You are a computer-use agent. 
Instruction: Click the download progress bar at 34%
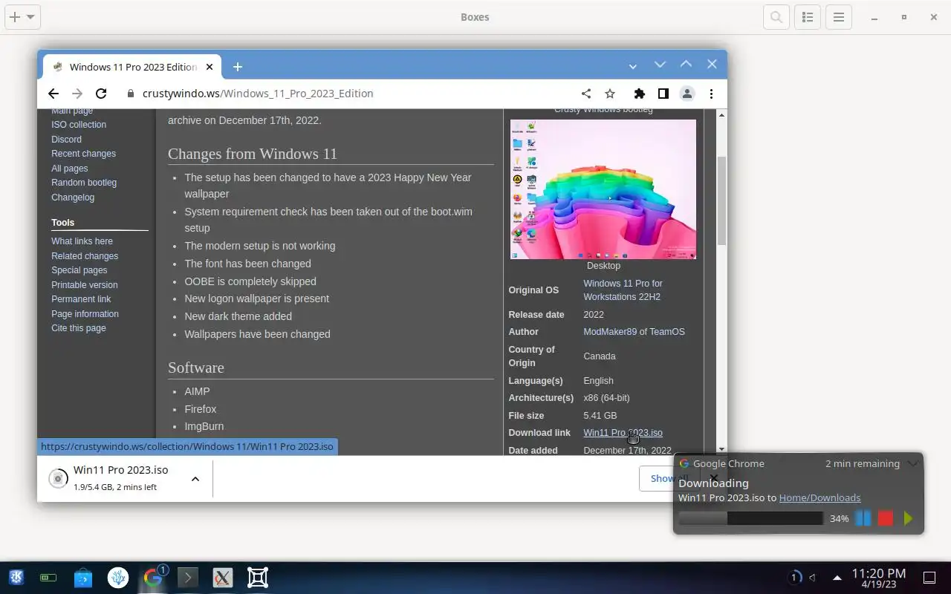750,518
